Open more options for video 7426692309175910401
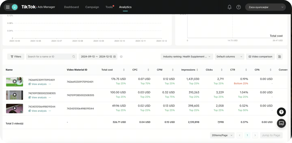The image size is (292, 143). point(50,84)
